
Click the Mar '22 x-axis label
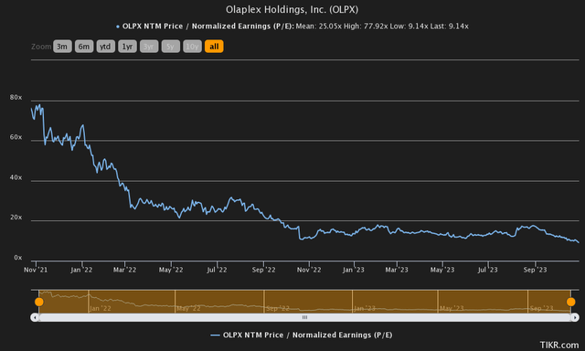tap(124, 270)
